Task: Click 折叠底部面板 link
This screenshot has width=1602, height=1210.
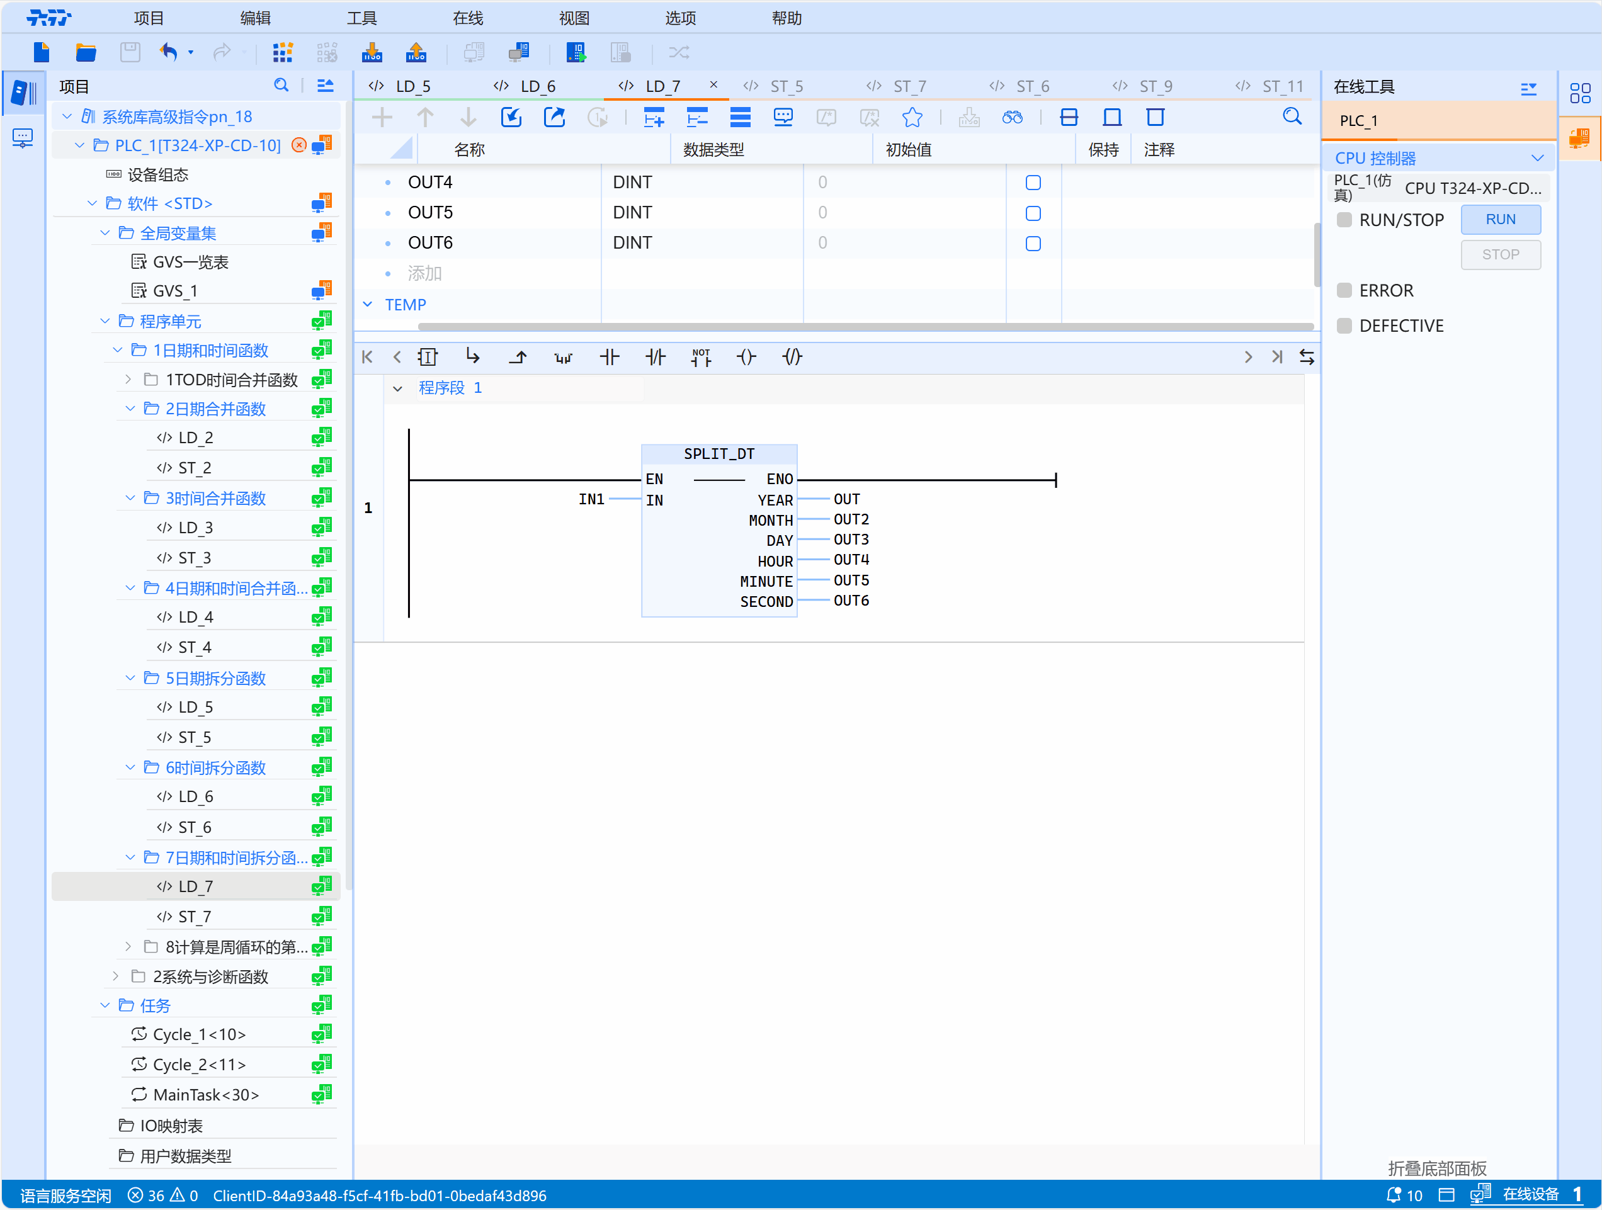Action: point(1436,1167)
